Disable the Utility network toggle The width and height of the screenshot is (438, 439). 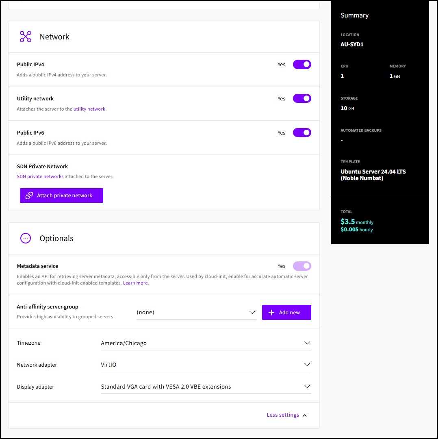pos(302,98)
